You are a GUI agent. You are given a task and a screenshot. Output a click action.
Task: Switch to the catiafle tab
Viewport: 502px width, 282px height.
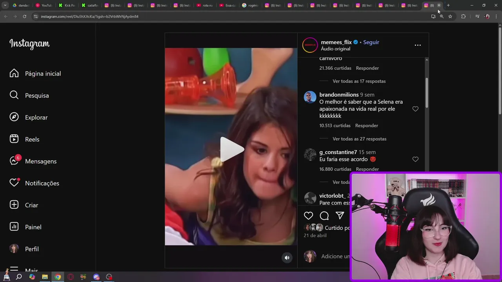(x=90, y=5)
